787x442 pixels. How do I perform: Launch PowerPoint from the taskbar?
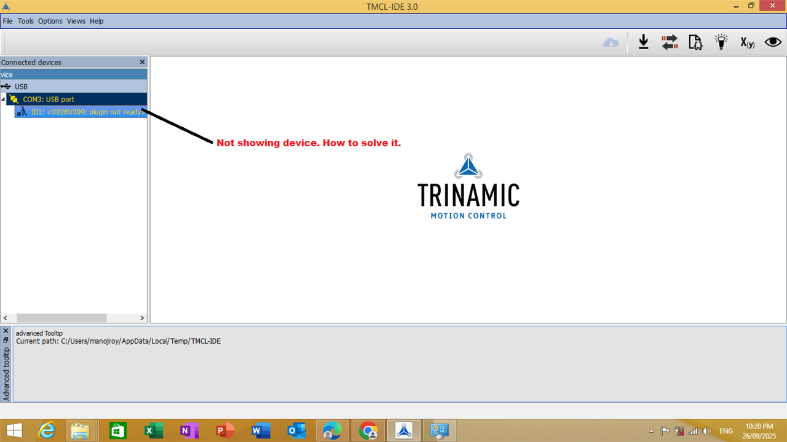coord(226,430)
